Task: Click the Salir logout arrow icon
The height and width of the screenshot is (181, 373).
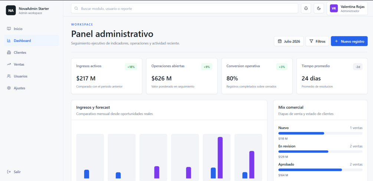Action: [9, 172]
